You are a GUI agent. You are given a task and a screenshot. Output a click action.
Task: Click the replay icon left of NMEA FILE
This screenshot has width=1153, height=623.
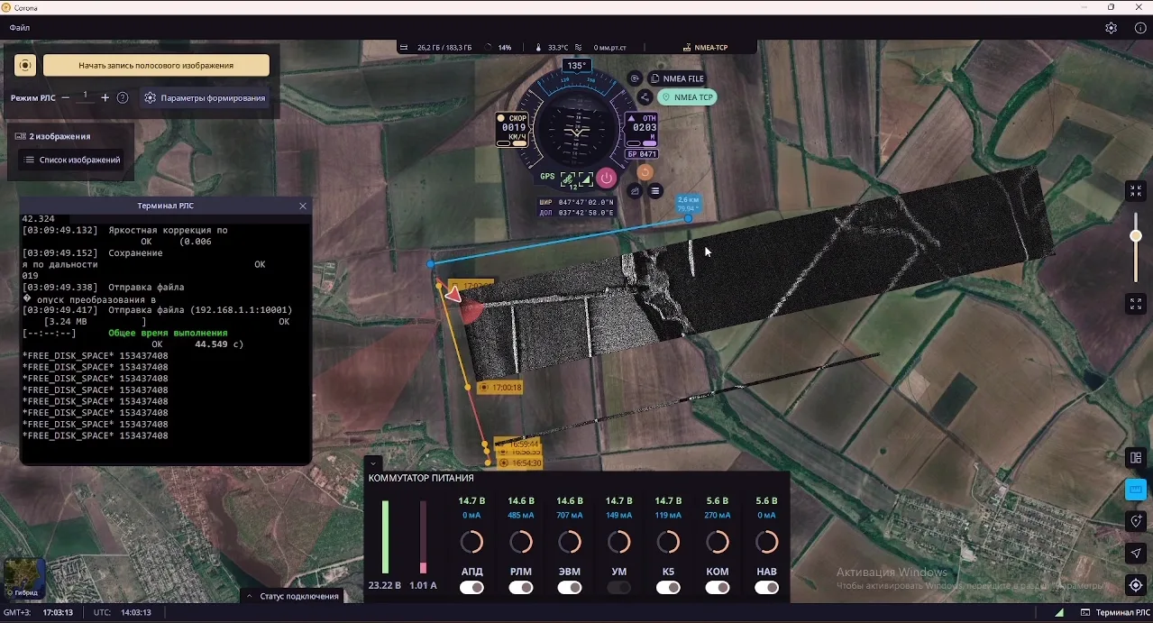[635, 78]
